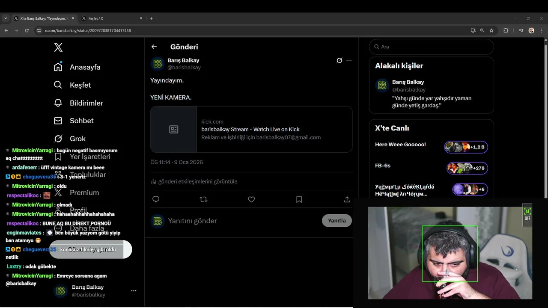Click the install app icon in address bar
The height and width of the screenshot is (308, 548).
point(473,30)
